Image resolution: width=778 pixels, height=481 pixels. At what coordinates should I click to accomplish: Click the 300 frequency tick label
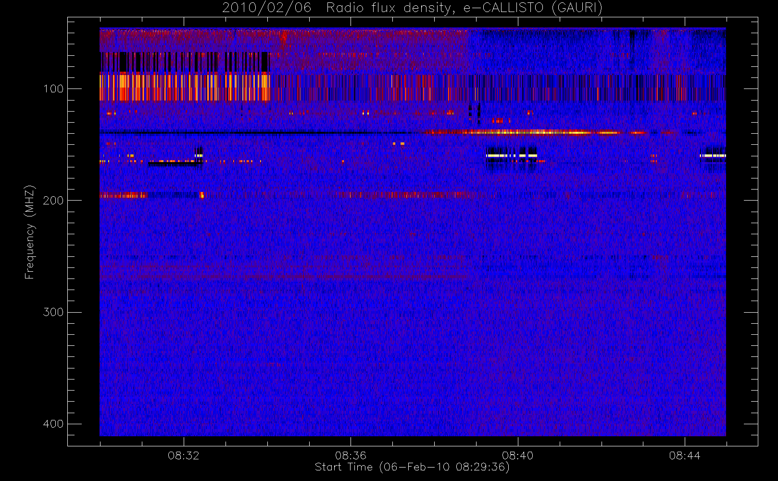coord(53,312)
